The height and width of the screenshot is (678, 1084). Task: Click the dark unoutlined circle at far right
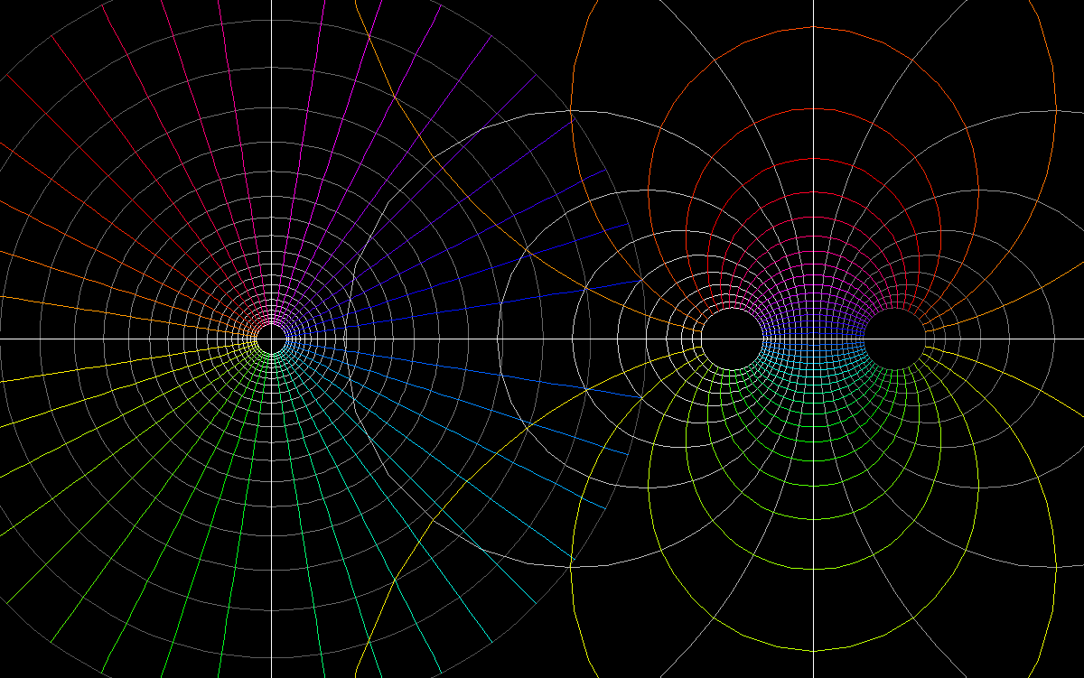click(895, 339)
